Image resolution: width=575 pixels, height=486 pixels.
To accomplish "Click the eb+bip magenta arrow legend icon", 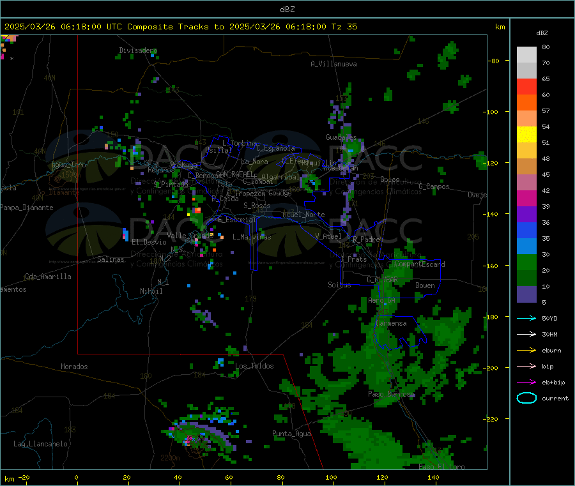I will (526, 383).
